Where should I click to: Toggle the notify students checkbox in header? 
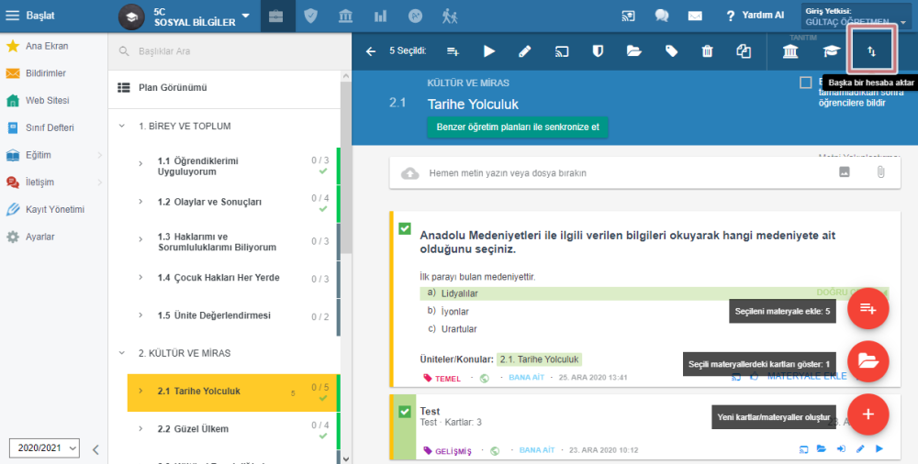coord(806,83)
